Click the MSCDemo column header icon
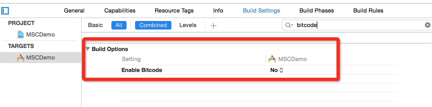 272,59
